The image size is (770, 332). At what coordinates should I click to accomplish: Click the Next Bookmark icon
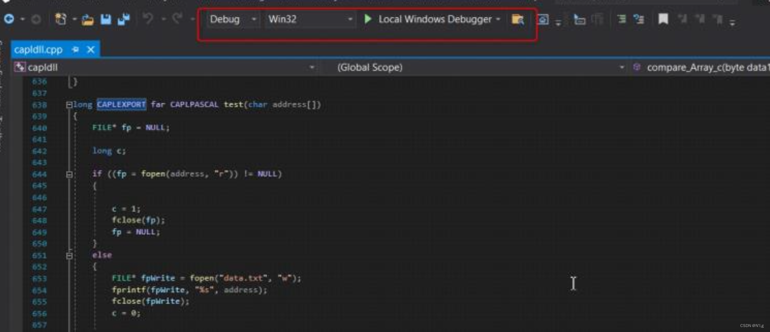coord(700,19)
